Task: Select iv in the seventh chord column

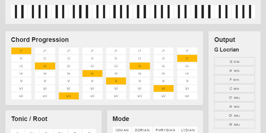Action: pyautogui.click(x=164, y=73)
